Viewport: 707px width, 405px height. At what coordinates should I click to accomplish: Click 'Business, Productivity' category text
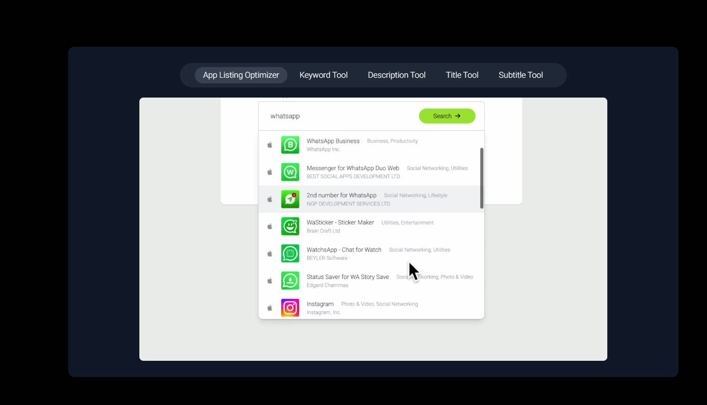coord(393,141)
